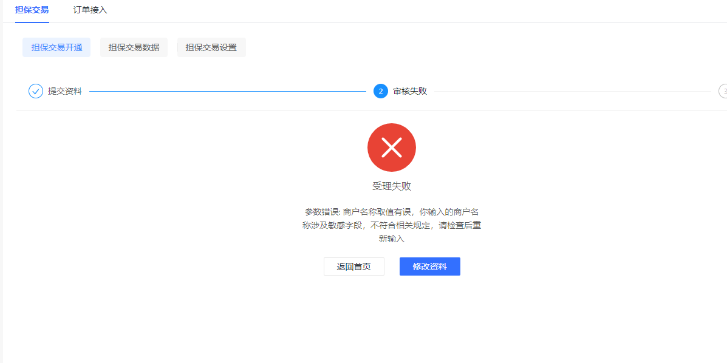
Task: Click the 提交资料 checkmark step icon
Action: (x=36, y=91)
